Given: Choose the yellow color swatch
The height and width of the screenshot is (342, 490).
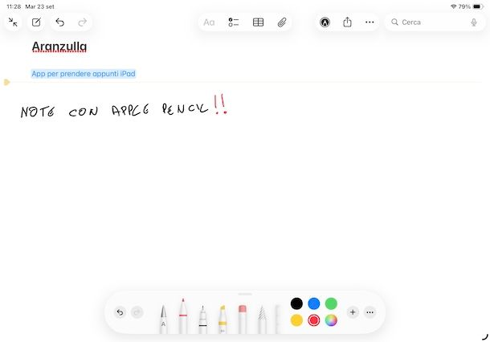Looking at the screenshot, I should tap(296, 320).
